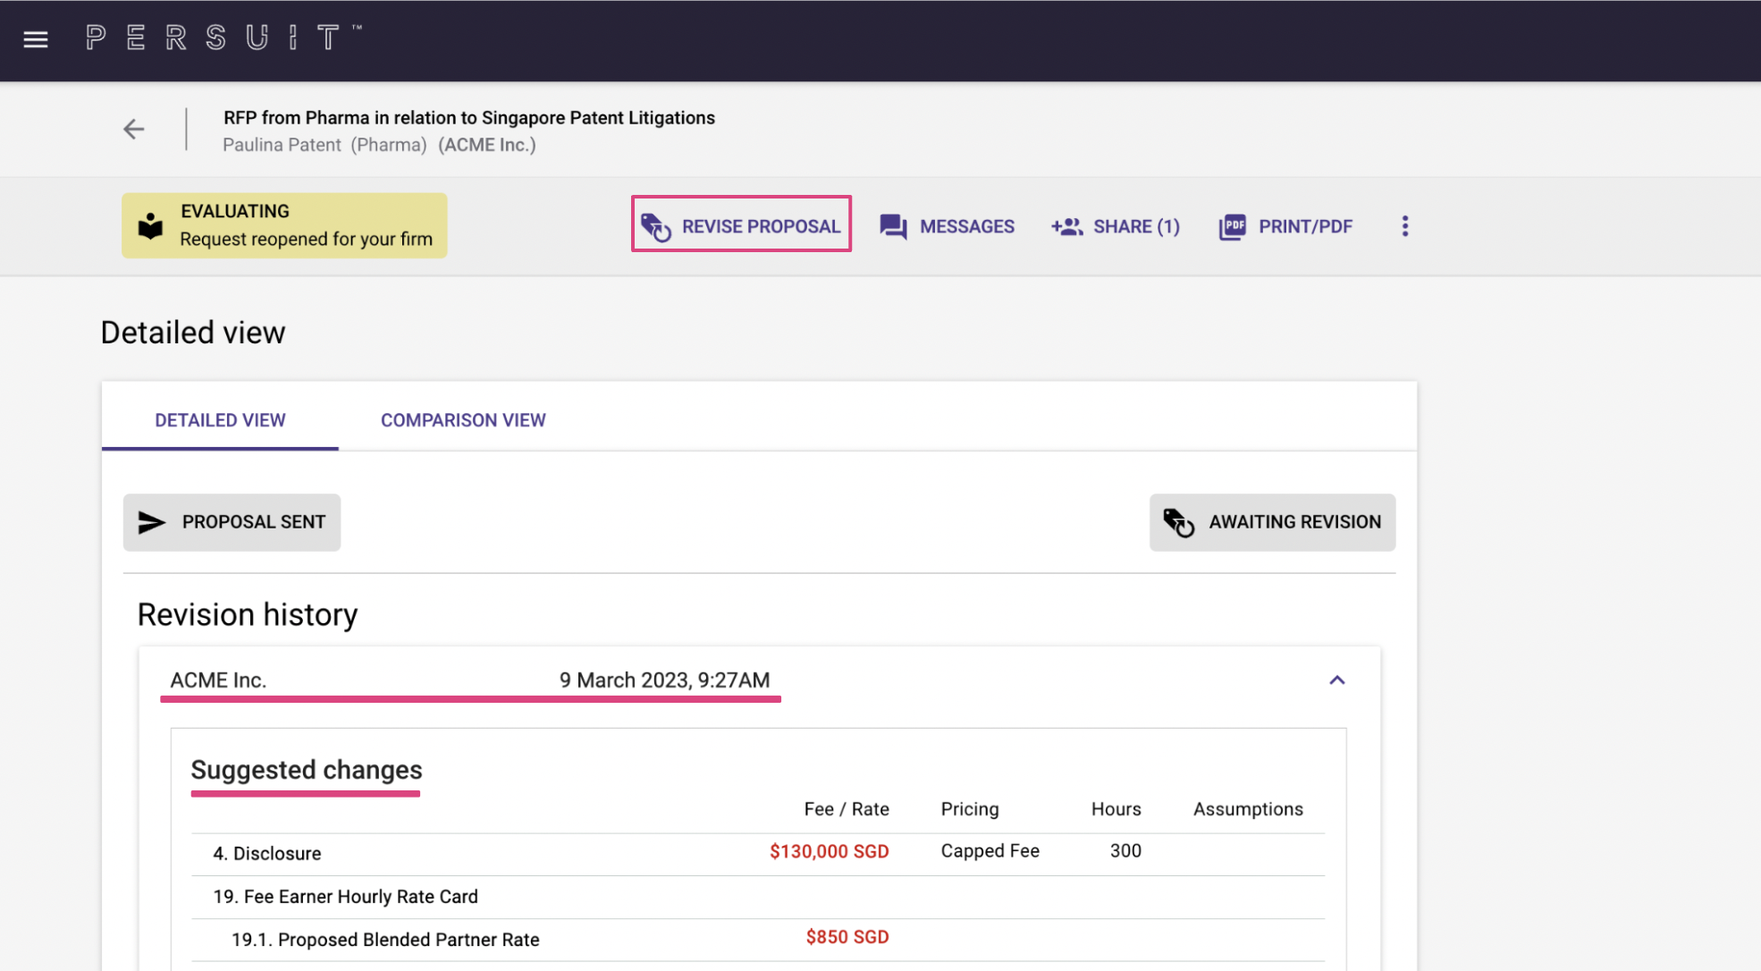
Task: Collapse the ACME Inc. revision entry
Action: [x=1337, y=680]
